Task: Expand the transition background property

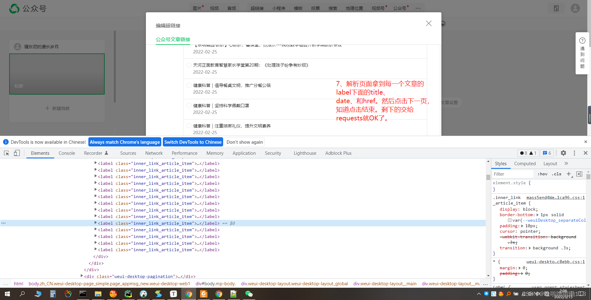Action: point(530,248)
